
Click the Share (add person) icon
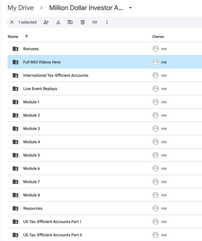tap(46, 22)
